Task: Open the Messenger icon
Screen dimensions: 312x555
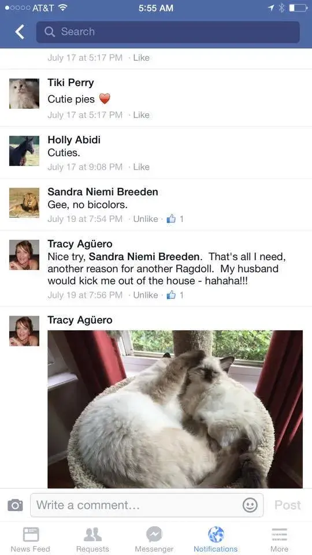Action: [154, 539]
